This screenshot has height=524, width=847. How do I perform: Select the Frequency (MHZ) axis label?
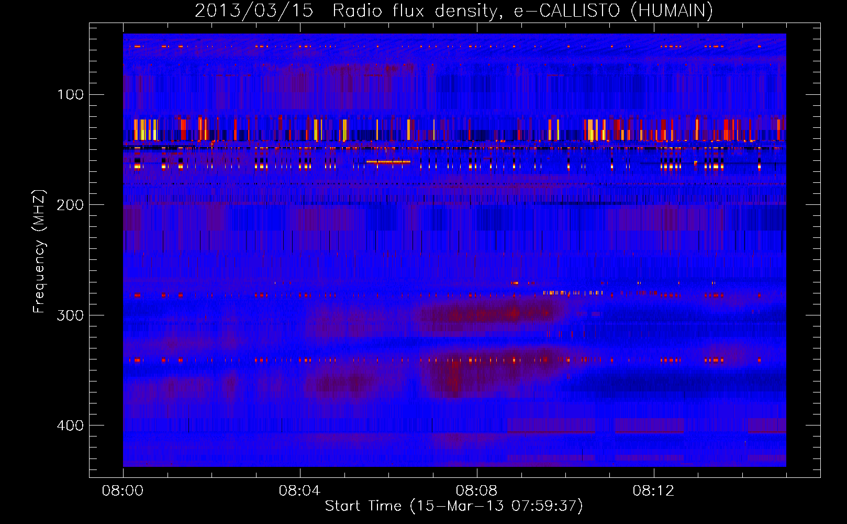click(39, 252)
